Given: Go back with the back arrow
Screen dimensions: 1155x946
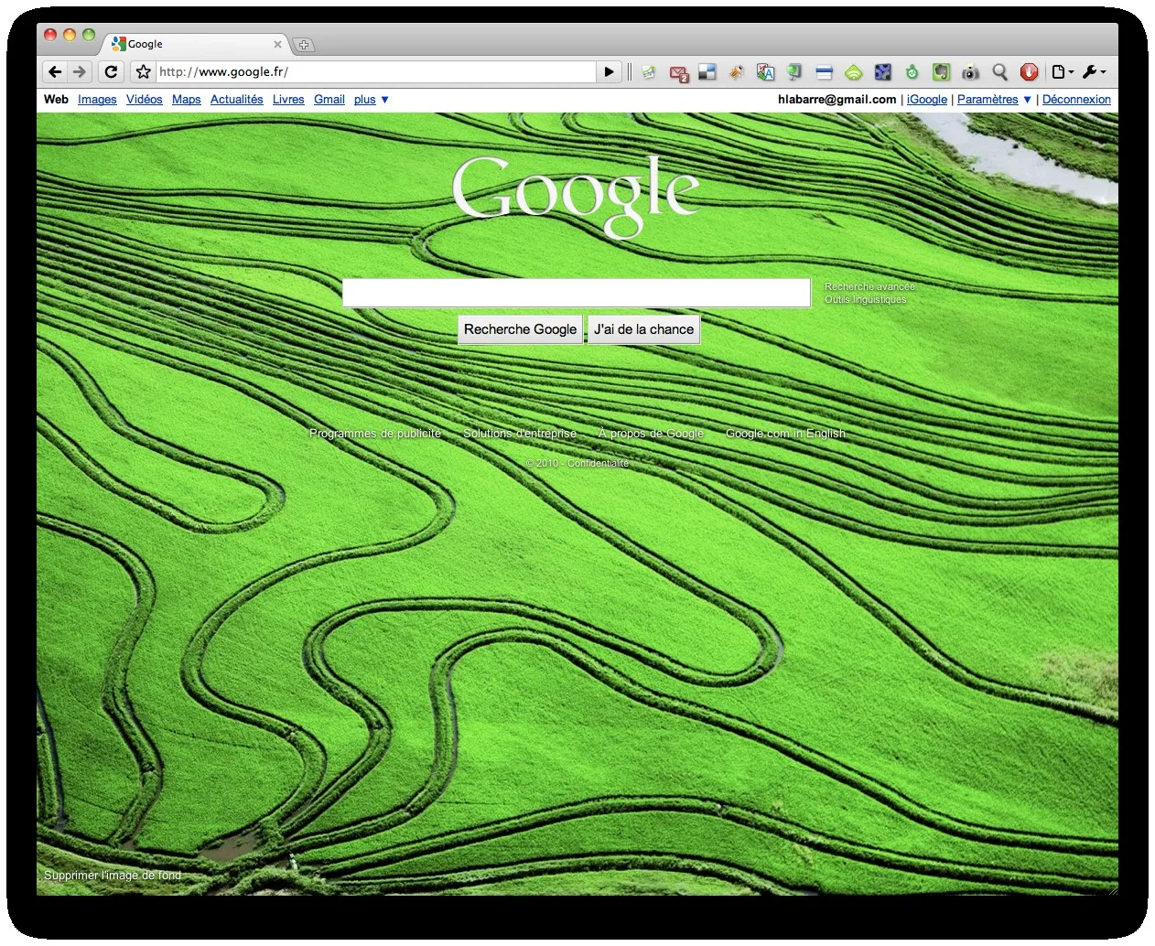Looking at the screenshot, I should (55, 71).
